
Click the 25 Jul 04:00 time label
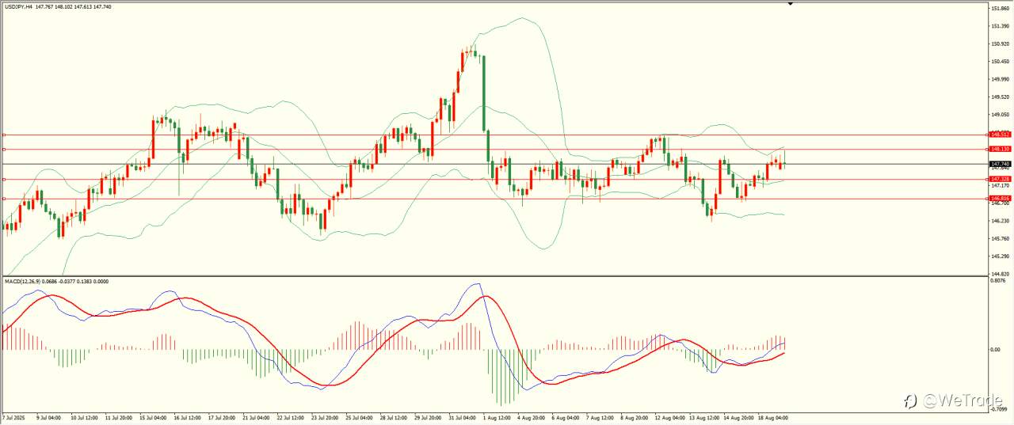pyautogui.click(x=360, y=417)
